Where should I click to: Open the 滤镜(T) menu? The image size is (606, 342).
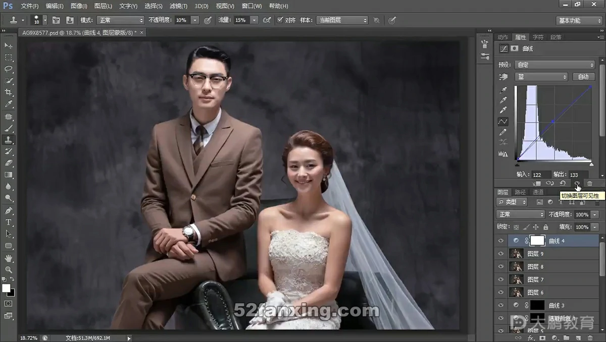coord(178,6)
